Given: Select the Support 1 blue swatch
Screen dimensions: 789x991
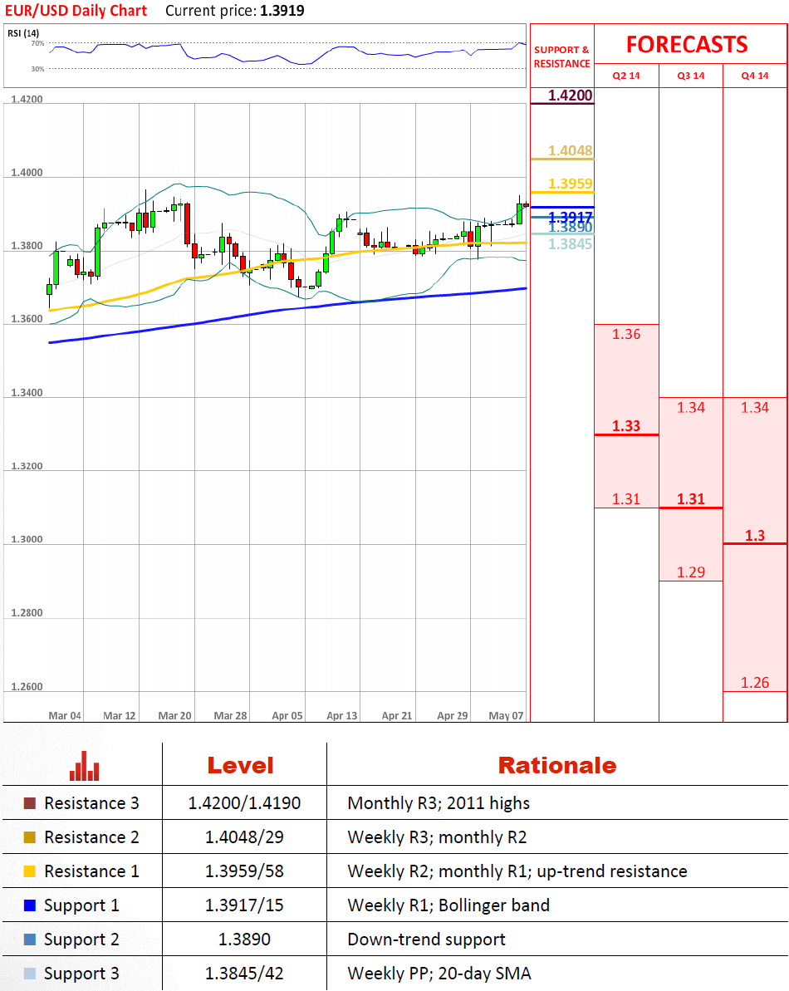Looking at the screenshot, I should pyautogui.click(x=30, y=905).
